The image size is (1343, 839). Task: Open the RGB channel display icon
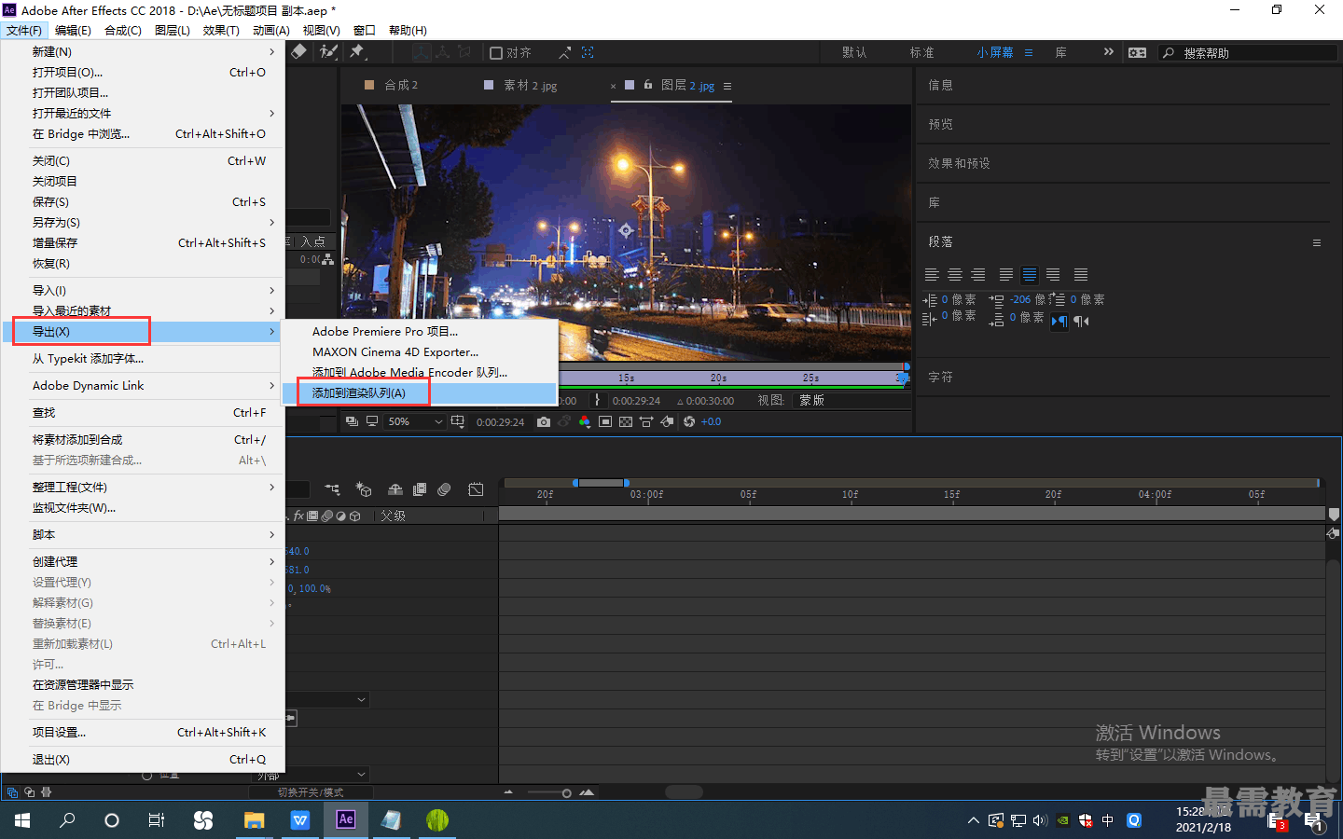coord(585,422)
